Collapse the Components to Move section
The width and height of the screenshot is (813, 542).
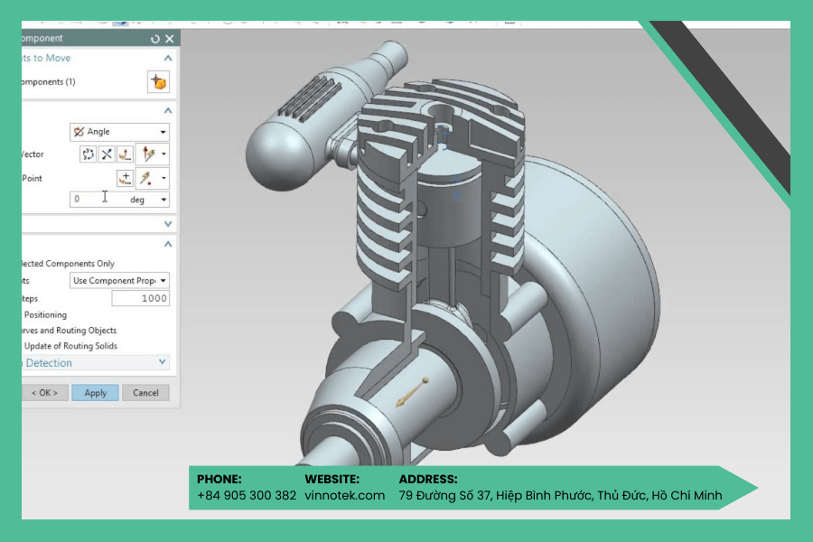(168, 58)
